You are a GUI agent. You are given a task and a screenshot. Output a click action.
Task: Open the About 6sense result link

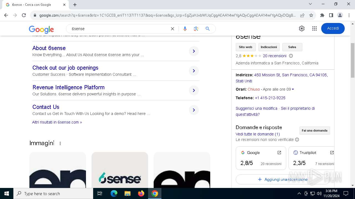tap(49, 48)
